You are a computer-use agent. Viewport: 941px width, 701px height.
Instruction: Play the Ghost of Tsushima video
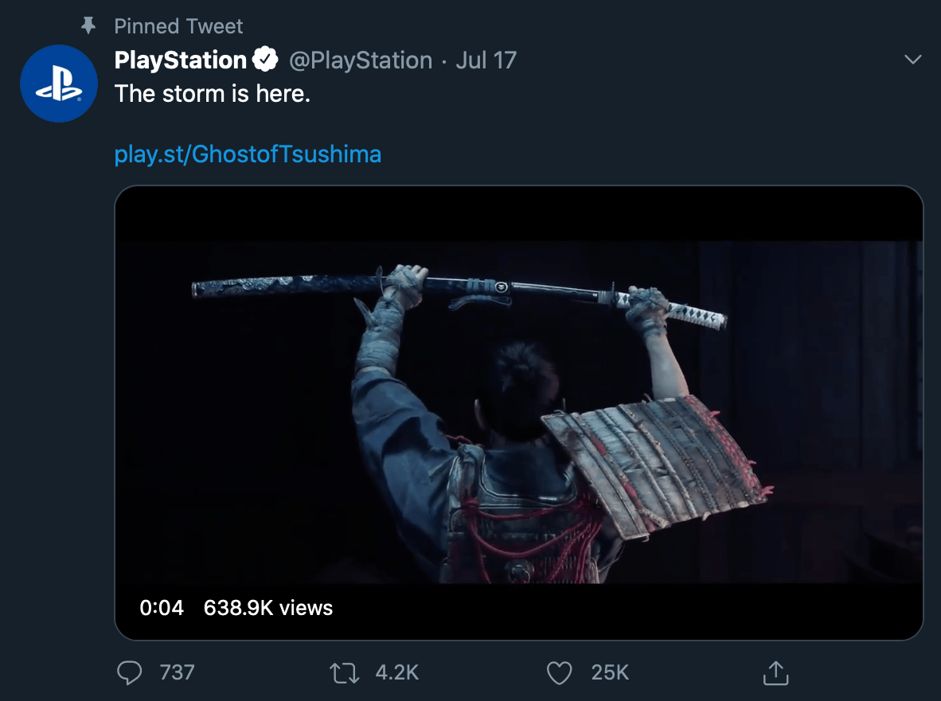point(518,412)
